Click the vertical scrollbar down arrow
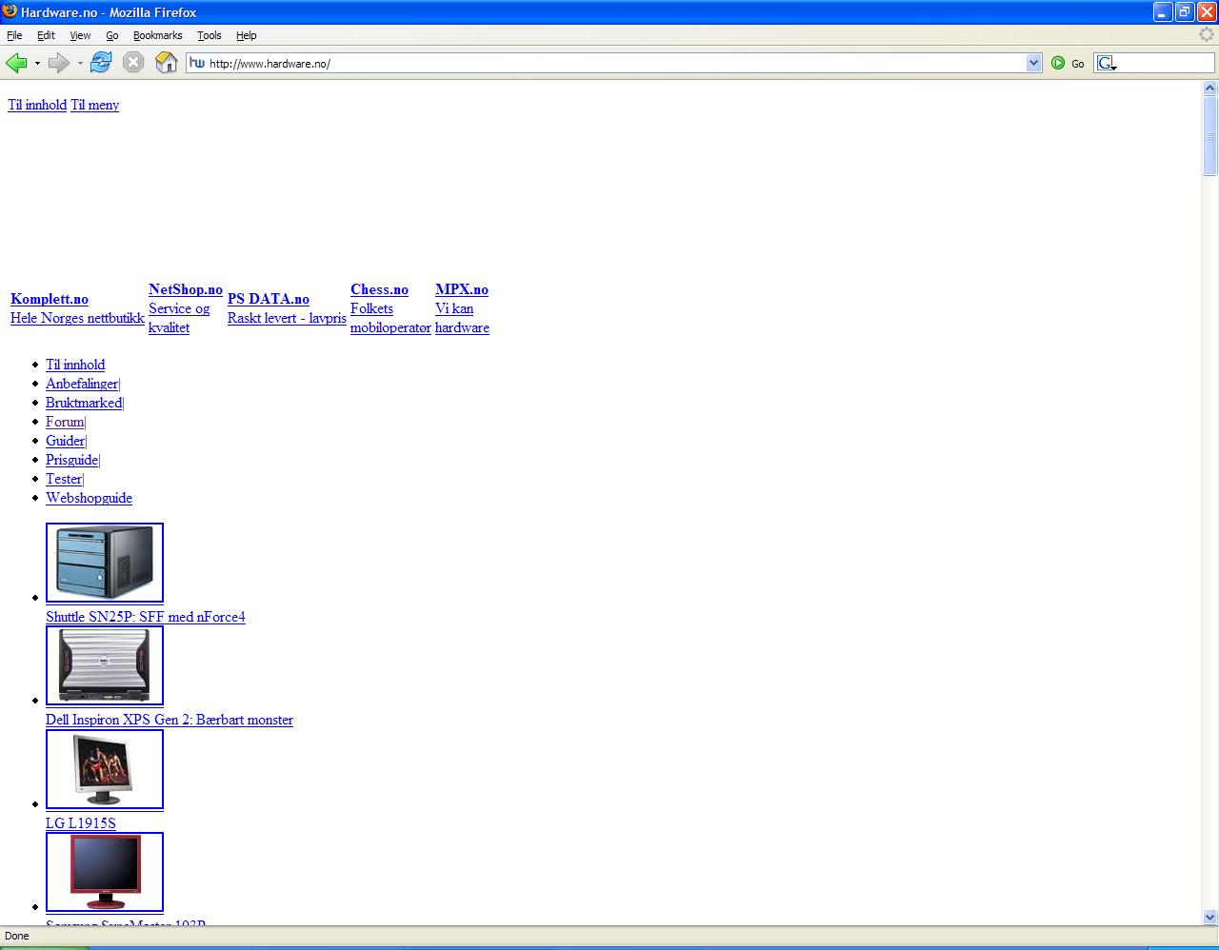The width and height of the screenshot is (1219, 950). click(x=1210, y=917)
